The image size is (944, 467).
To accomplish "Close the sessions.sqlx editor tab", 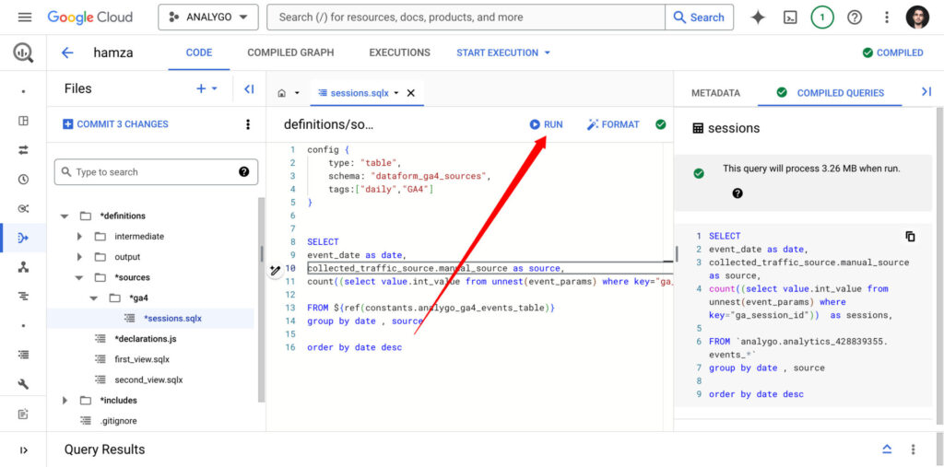I will coord(411,93).
